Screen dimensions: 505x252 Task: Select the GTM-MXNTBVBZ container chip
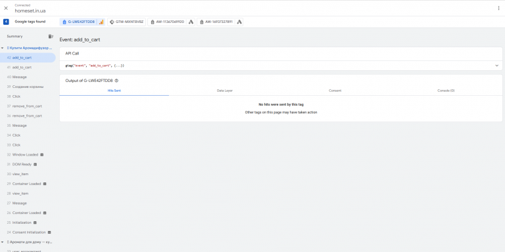[126, 22]
